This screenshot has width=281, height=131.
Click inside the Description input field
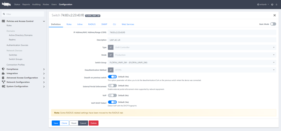192,40
